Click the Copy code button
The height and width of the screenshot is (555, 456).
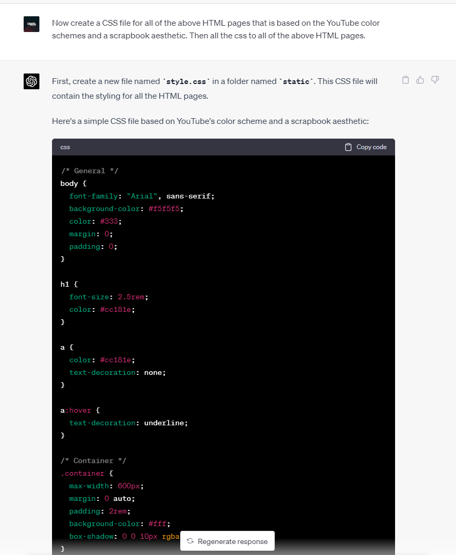tap(366, 147)
